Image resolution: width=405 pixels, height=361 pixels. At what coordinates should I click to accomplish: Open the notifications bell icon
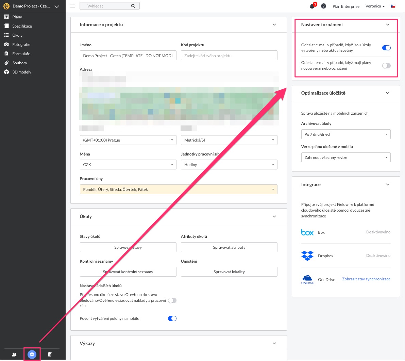point(312,6)
